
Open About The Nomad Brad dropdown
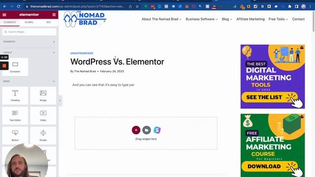(x=161, y=19)
